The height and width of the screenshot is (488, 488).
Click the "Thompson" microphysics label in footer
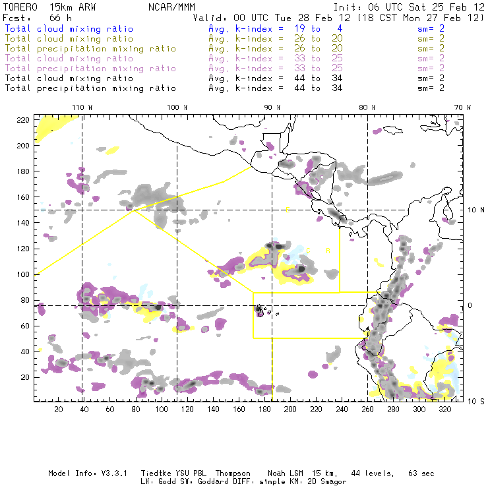pyautogui.click(x=233, y=473)
